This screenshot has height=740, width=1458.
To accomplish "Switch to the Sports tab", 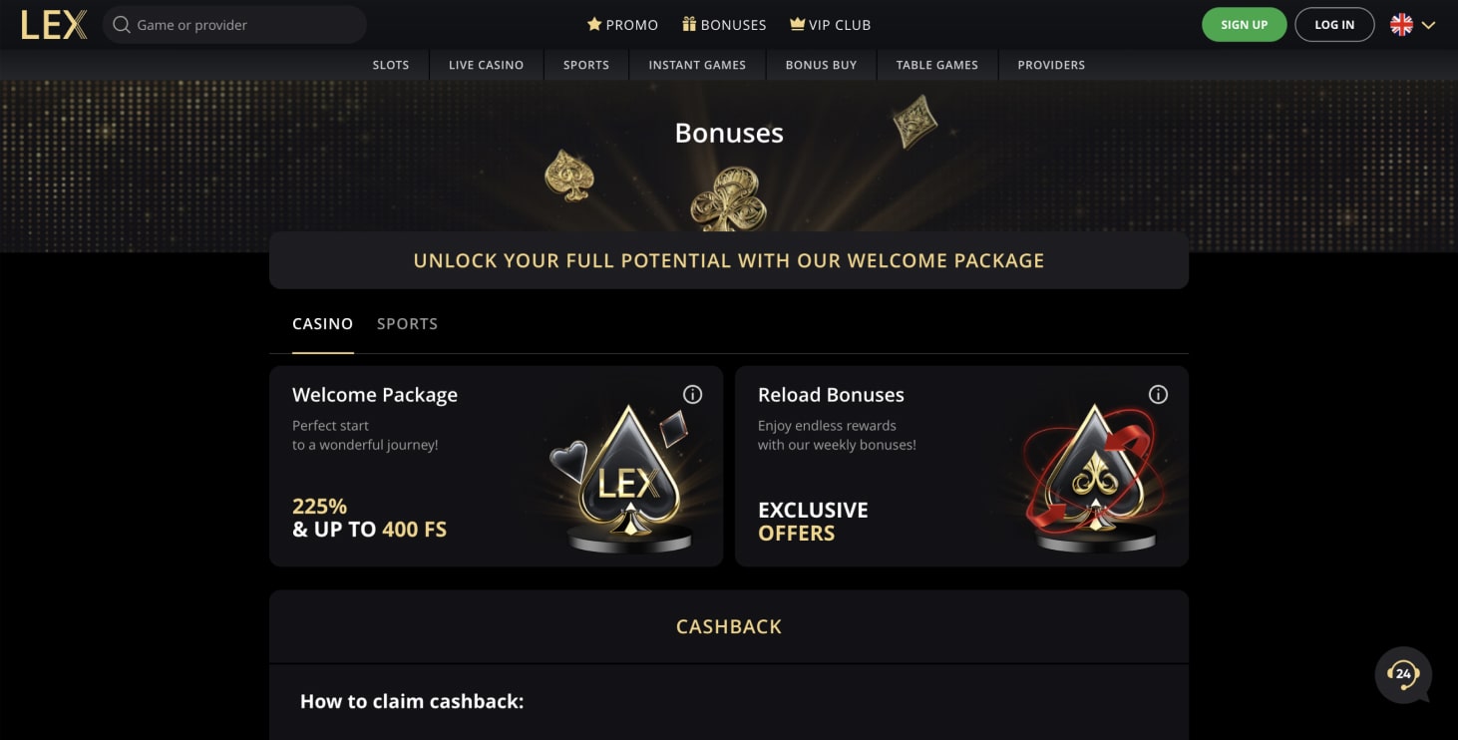I will 407,324.
